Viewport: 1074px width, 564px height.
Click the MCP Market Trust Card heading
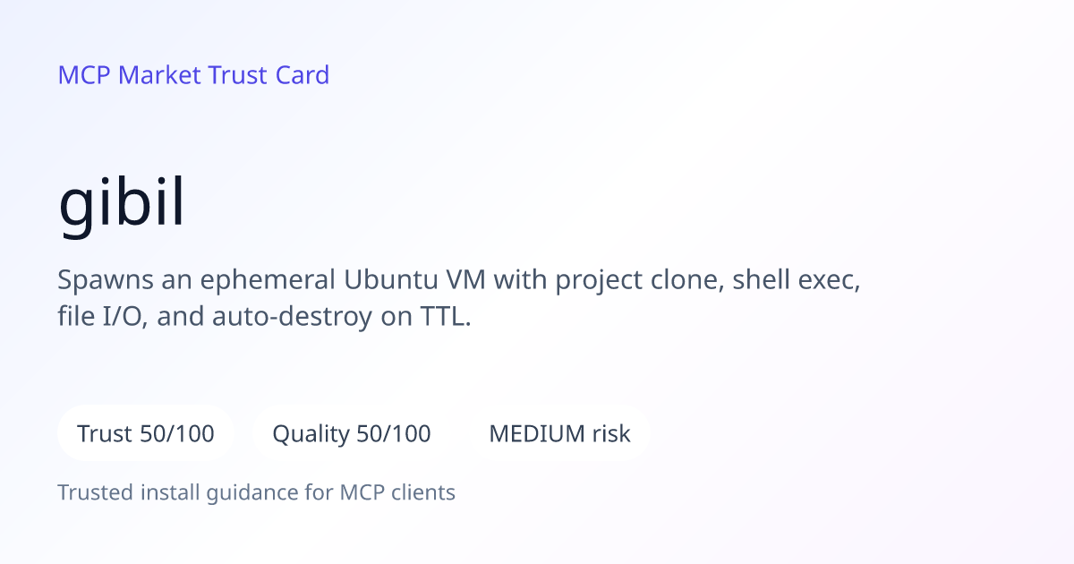pos(193,75)
